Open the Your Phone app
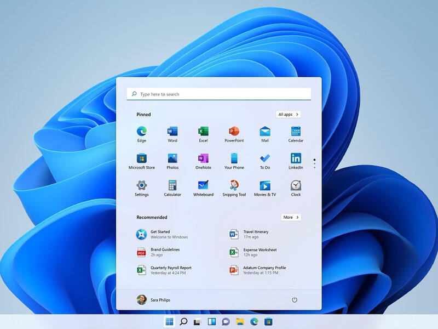Image resolution: width=438 pixels, height=329 pixels. tap(234, 161)
